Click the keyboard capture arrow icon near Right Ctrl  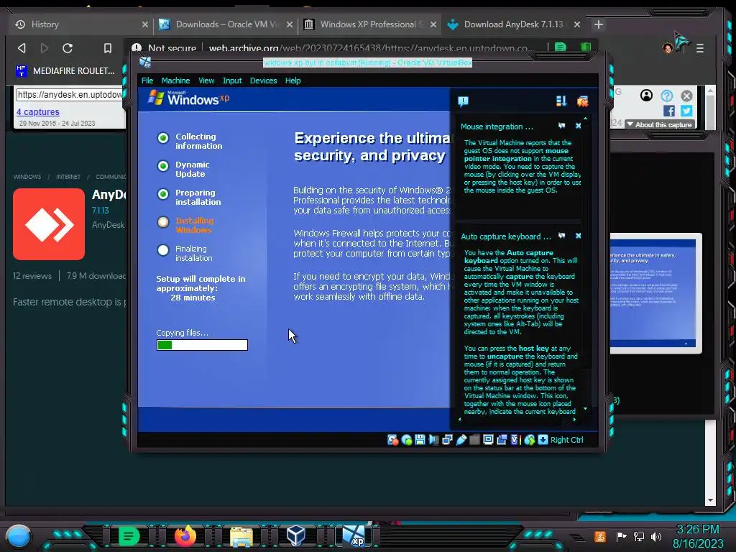click(543, 440)
